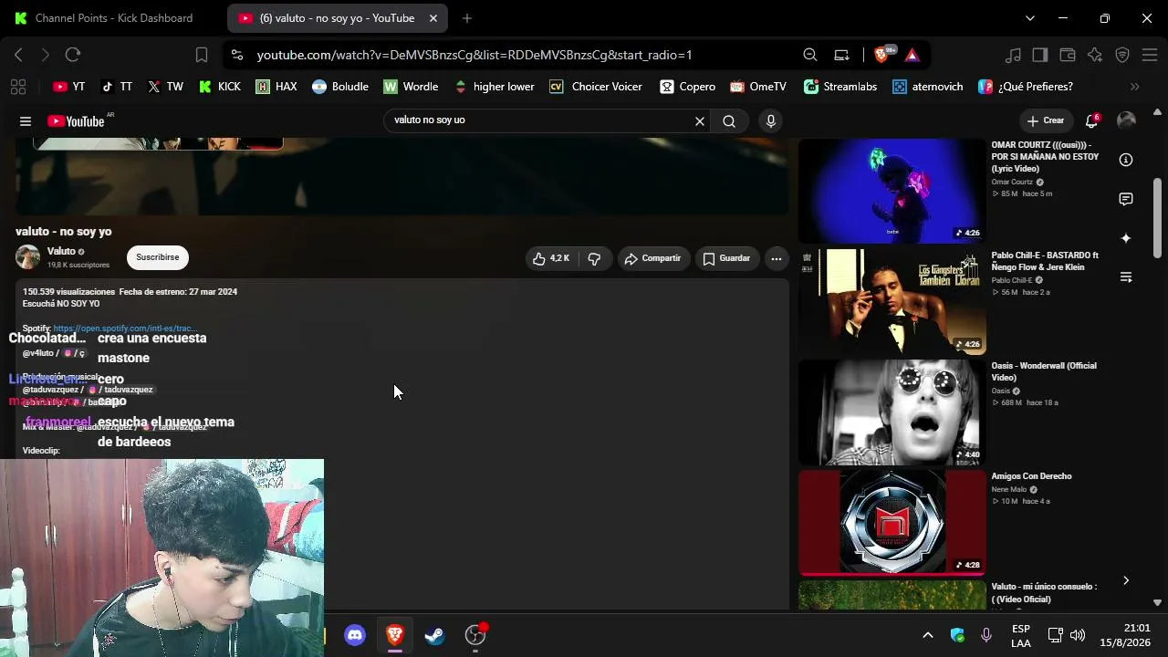This screenshot has height=657, width=1168.
Task: Click the sparkle AI icon in side rail
Action: (x=1126, y=238)
